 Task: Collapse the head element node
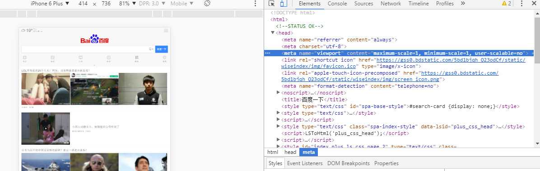[273, 33]
